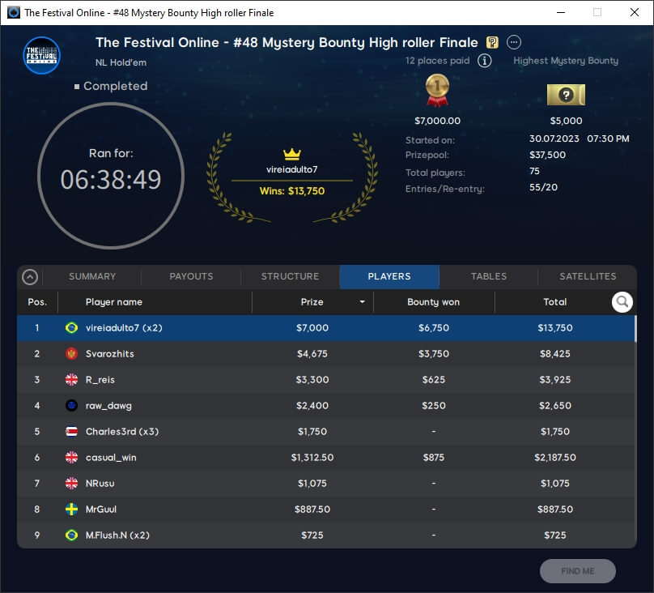The width and height of the screenshot is (654, 593).
Task: Click the $37,500 prizepool value
Action: (x=547, y=155)
